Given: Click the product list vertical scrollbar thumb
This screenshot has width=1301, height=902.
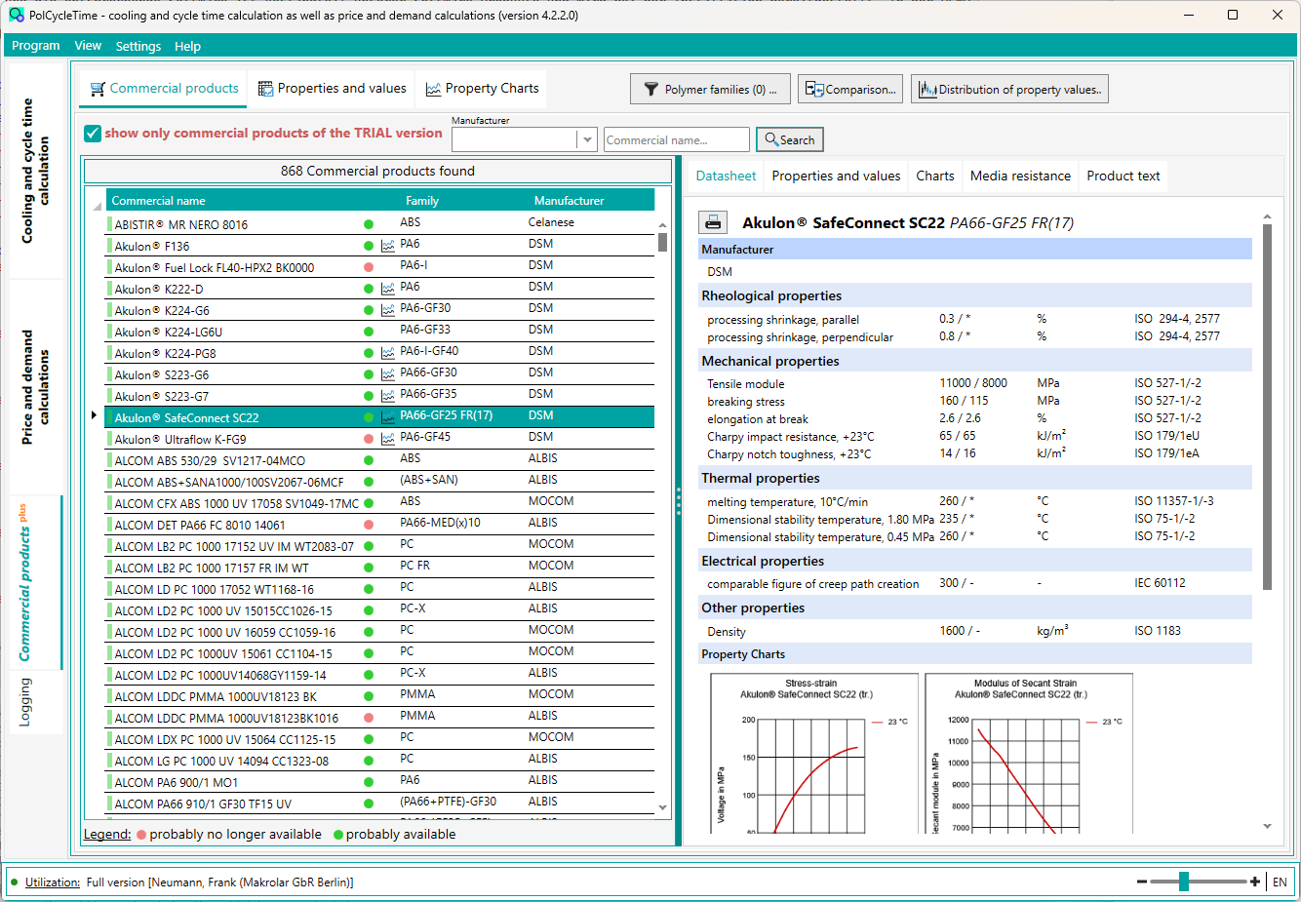Looking at the screenshot, I should click(663, 242).
